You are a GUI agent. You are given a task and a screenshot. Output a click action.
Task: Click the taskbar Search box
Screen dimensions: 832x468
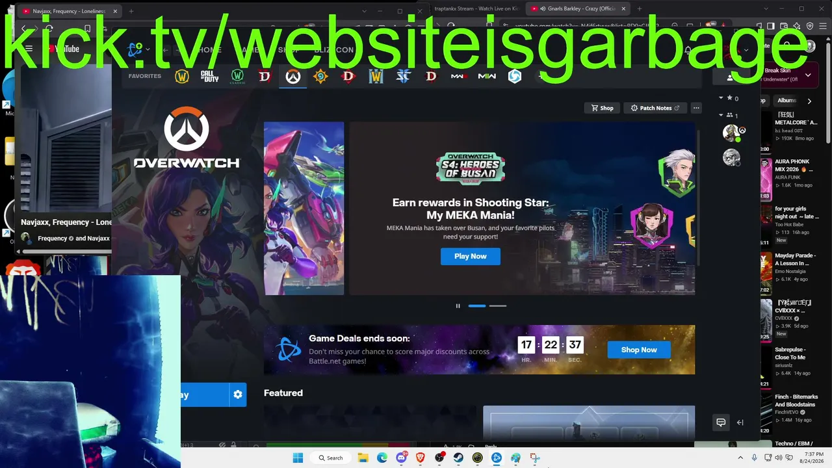[x=330, y=458]
